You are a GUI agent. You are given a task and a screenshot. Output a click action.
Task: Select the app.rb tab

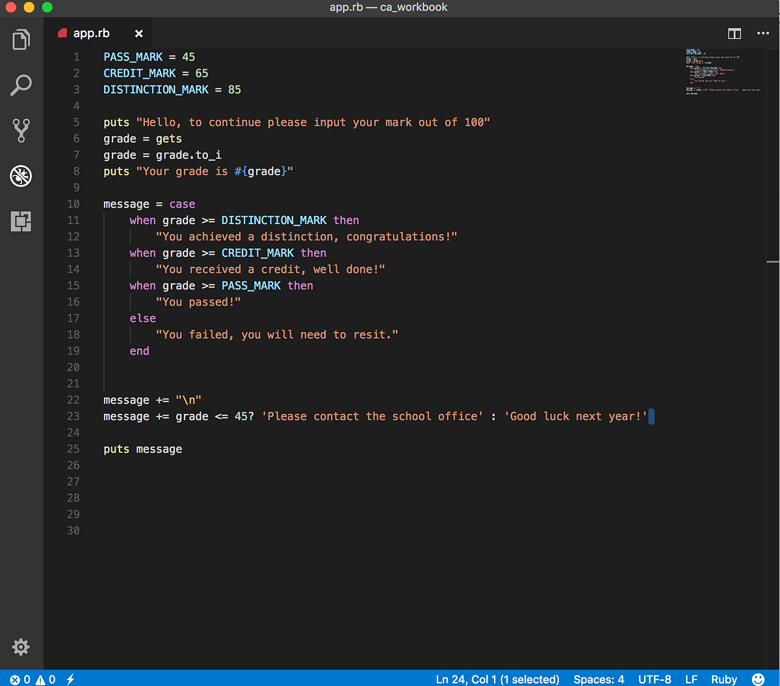pyautogui.click(x=99, y=33)
